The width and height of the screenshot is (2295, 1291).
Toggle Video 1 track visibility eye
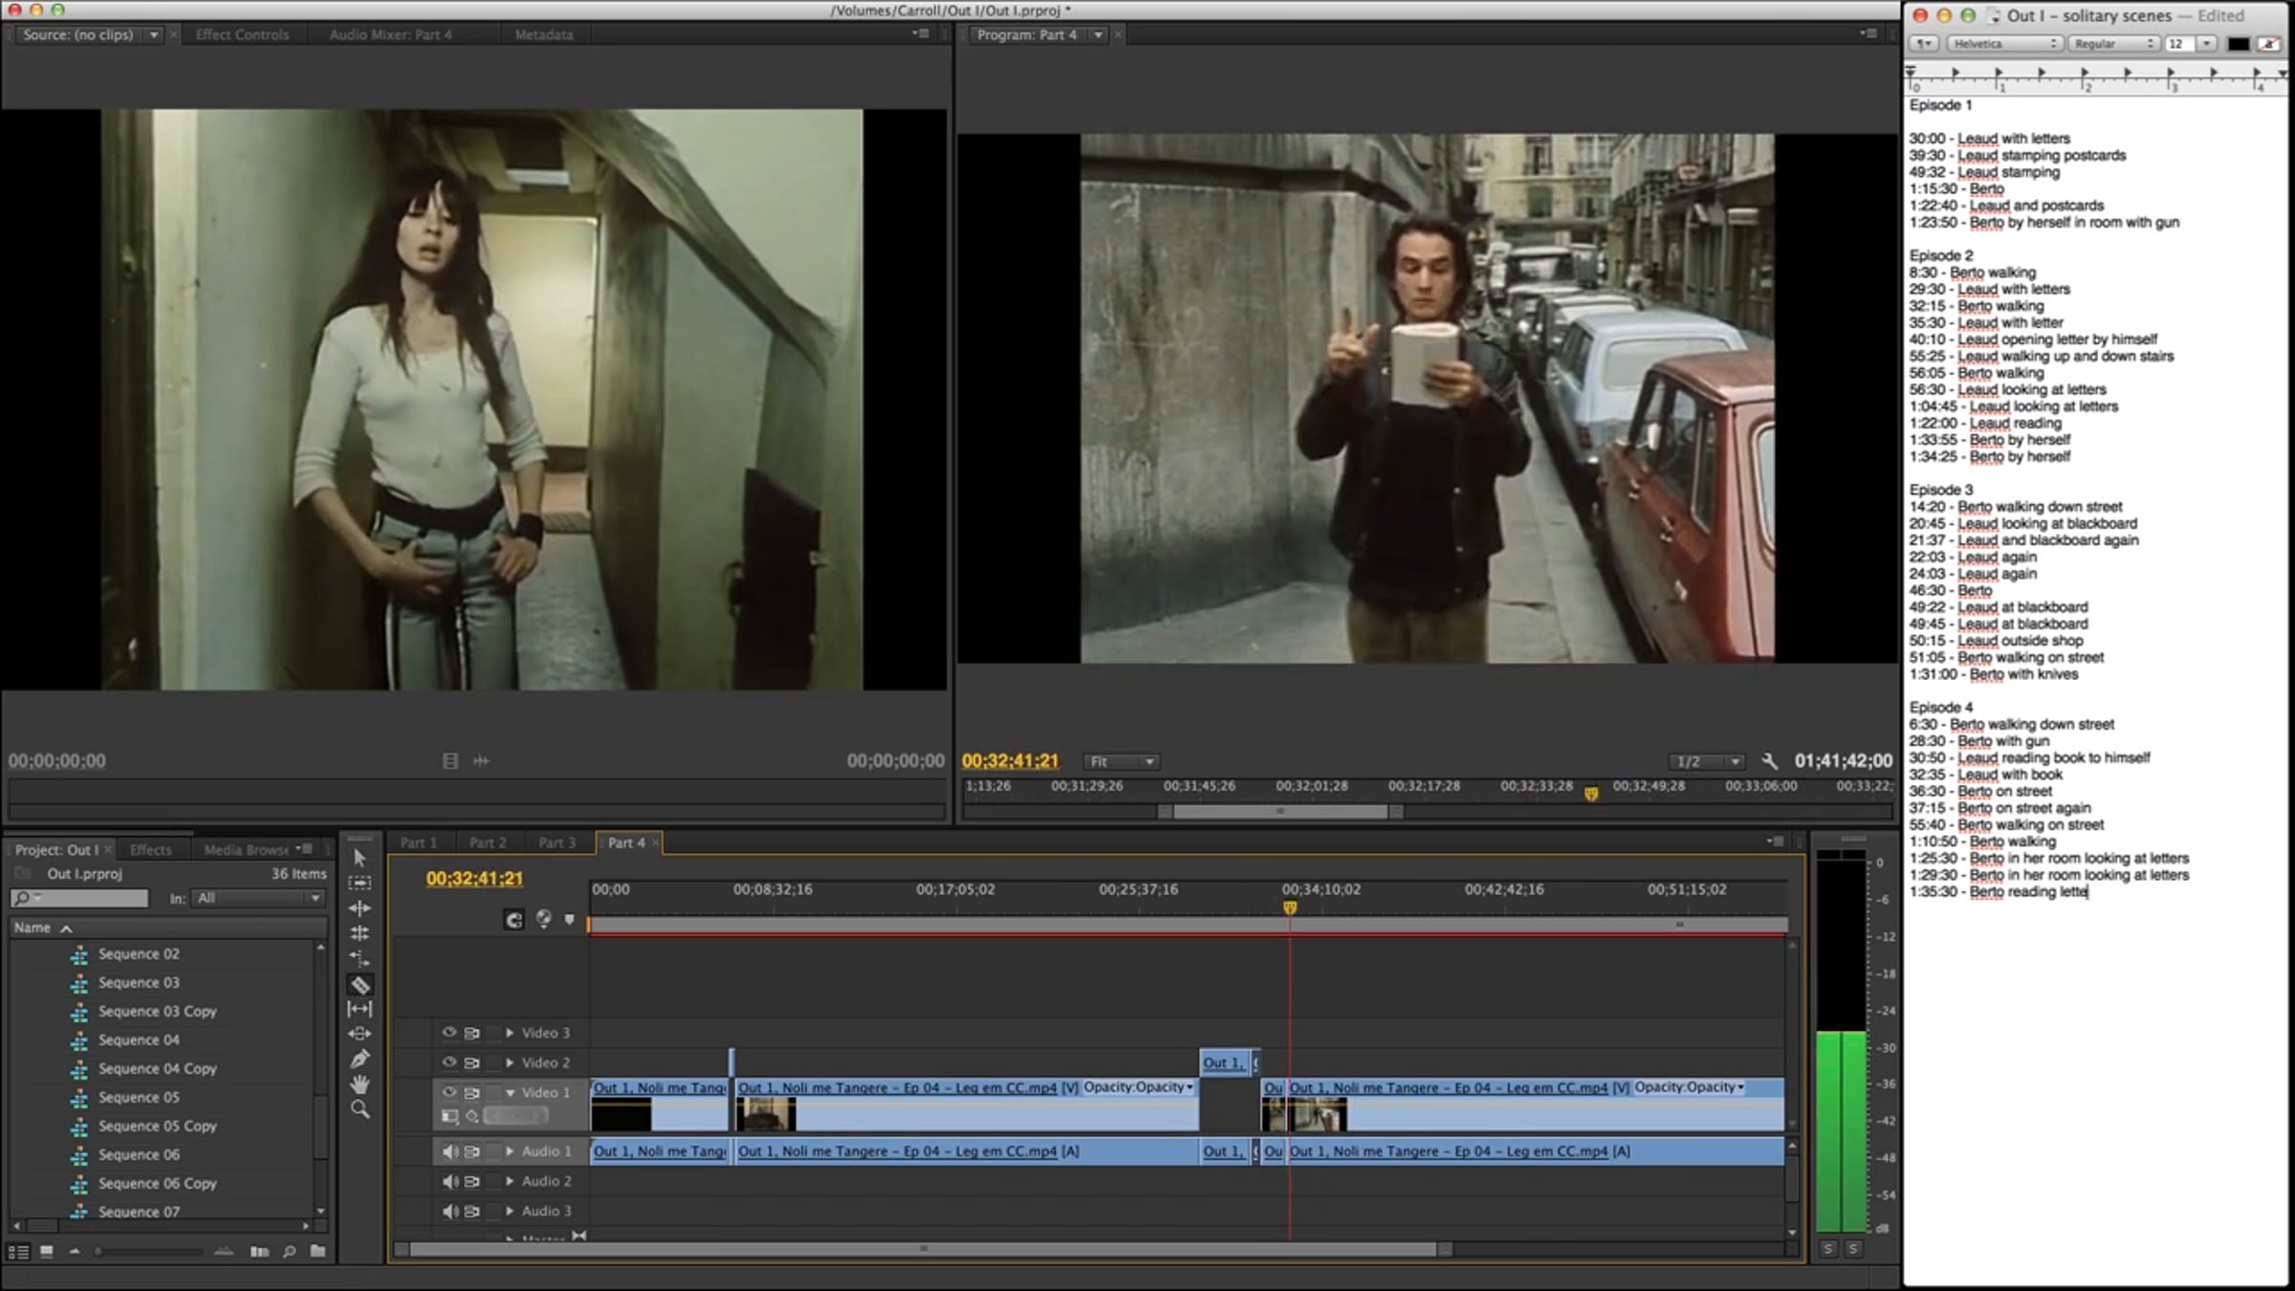448,1092
